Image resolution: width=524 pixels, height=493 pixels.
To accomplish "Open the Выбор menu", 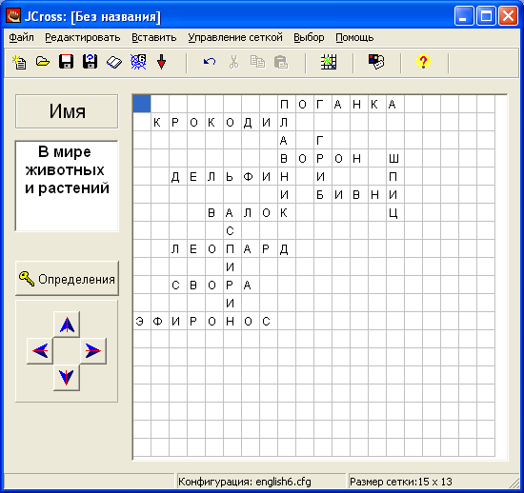I will pyautogui.click(x=309, y=37).
